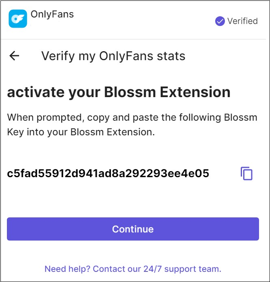Click the Verified status label
This screenshot has height=282, width=270.
pos(242,21)
